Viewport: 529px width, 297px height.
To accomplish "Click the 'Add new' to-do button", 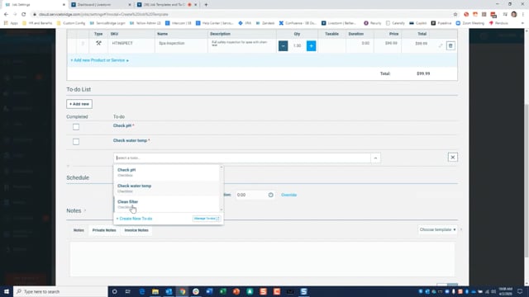I will click(x=79, y=104).
